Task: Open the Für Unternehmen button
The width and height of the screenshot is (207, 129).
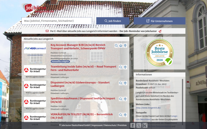Action: (x=159, y=21)
